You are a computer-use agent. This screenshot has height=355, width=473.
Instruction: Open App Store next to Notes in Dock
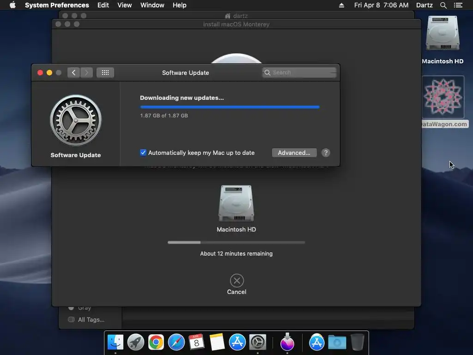tap(237, 343)
